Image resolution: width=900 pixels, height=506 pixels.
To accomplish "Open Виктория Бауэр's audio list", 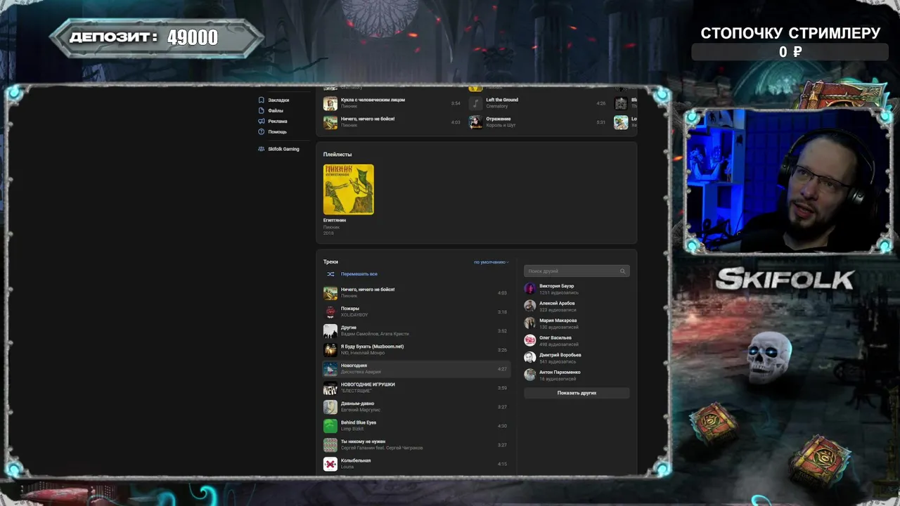I will pyautogui.click(x=559, y=292).
